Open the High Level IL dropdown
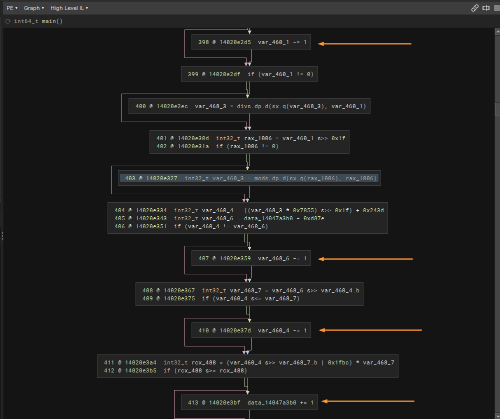This screenshot has width=500, height=419. tap(69, 8)
